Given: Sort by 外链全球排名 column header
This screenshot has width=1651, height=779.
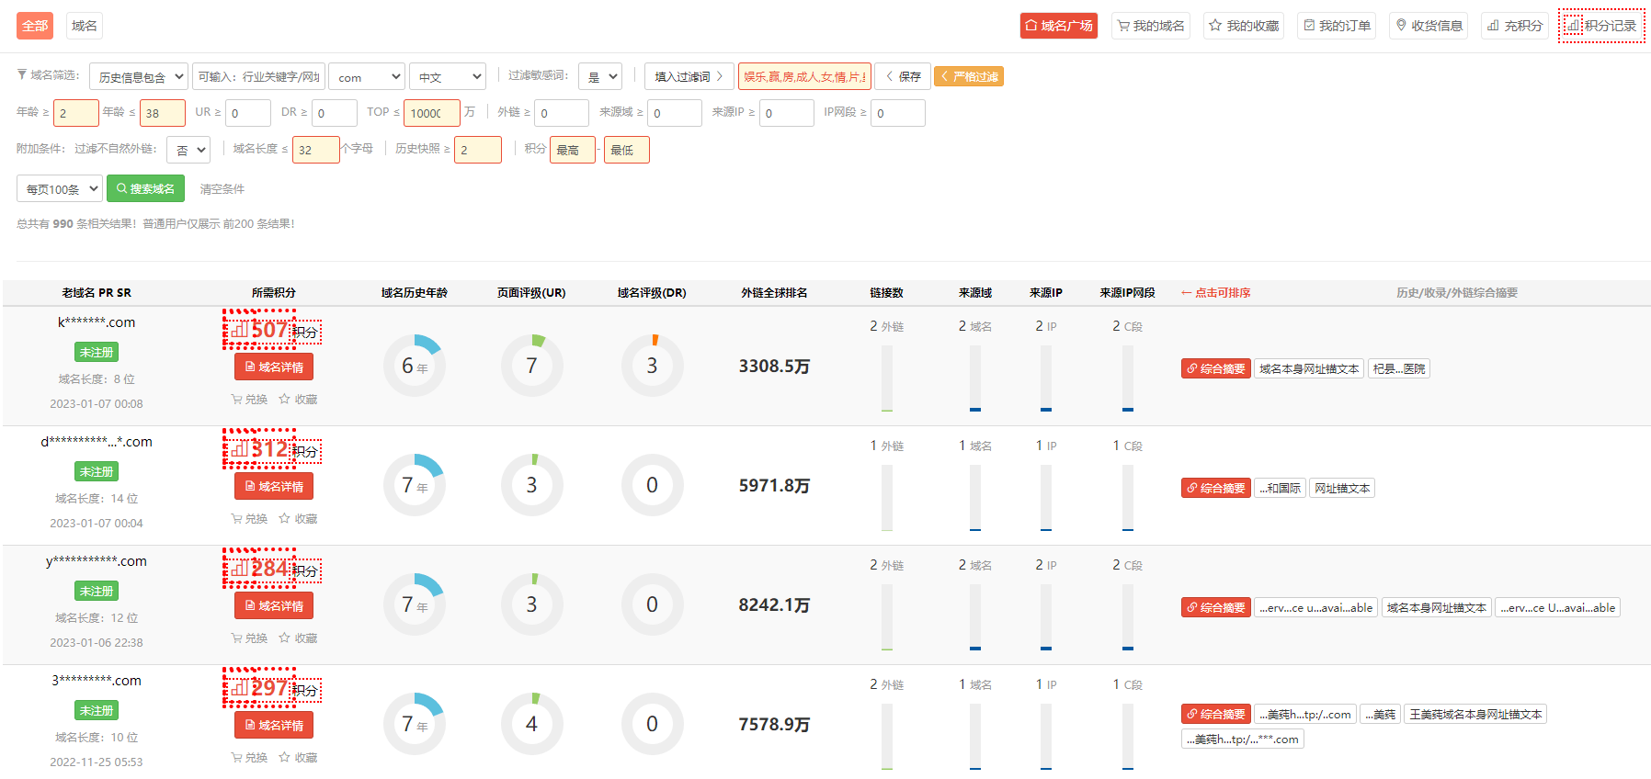Looking at the screenshot, I should click(x=775, y=293).
